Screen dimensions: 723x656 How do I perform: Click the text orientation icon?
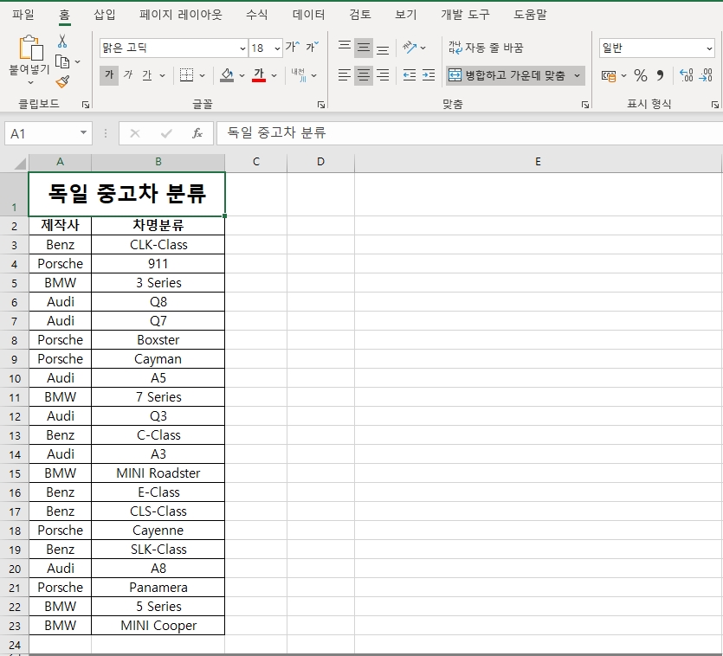pyautogui.click(x=410, y=47)
